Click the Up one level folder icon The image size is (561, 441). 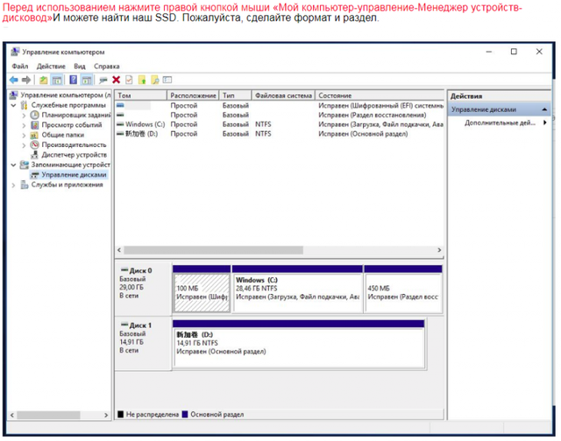click(x=44, y=80)
